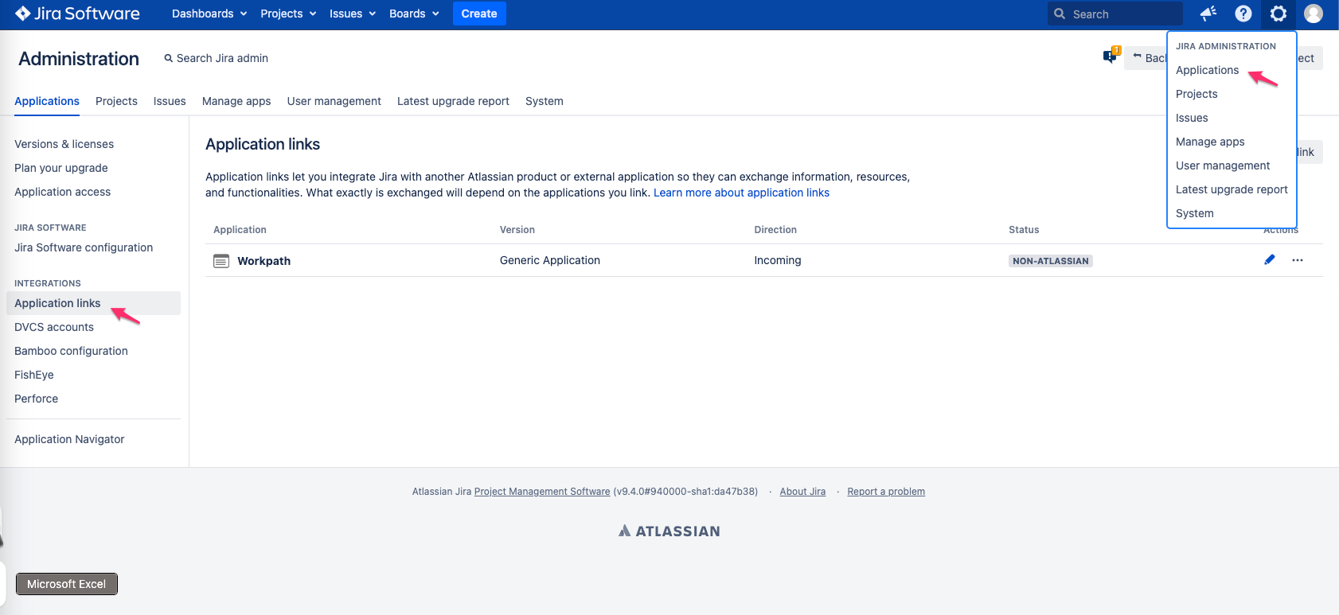Viewport: 1339px width, 615px height.
Task: Click the Direction column header
Action: pyautogui.click(x=775, y=230)
